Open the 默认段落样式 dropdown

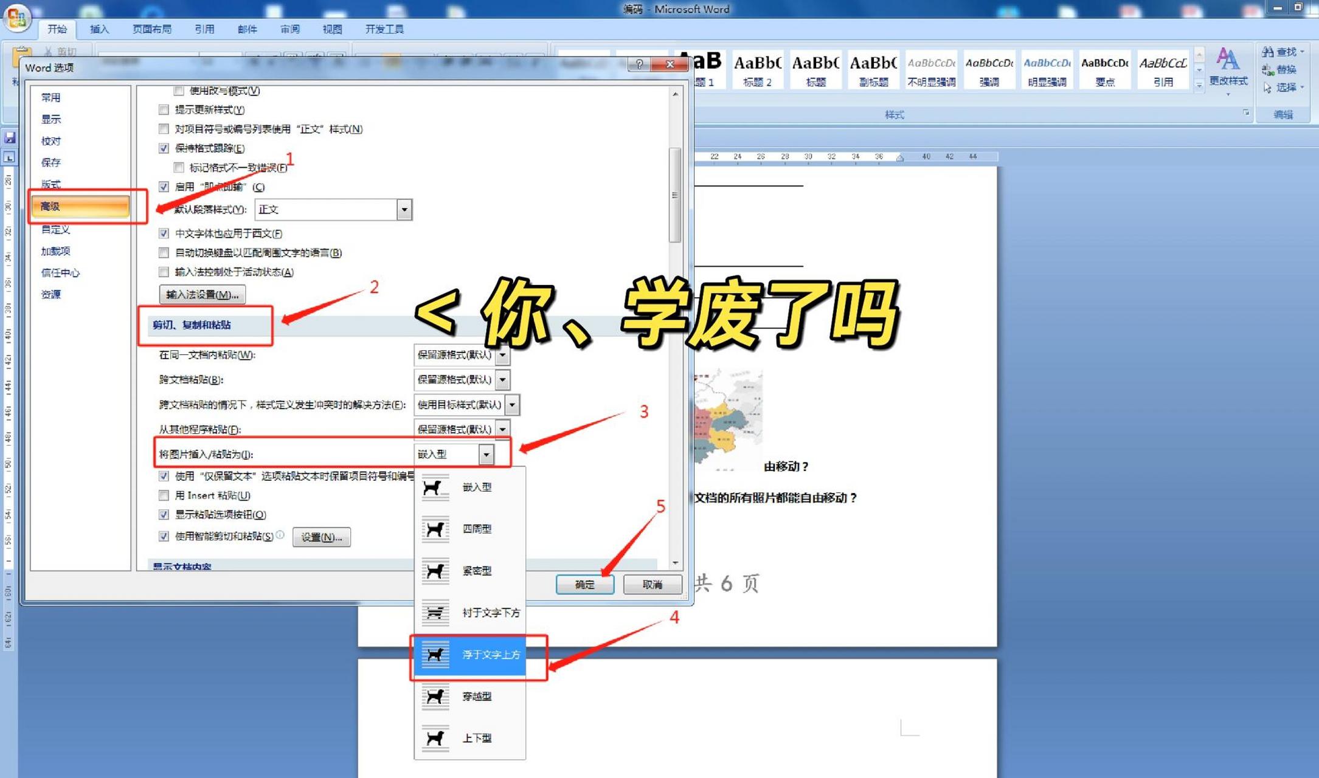coord(404,209)
